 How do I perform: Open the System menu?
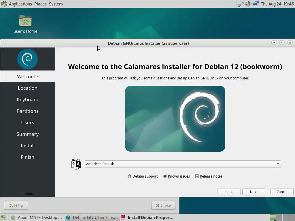click(x=56, y=4)
